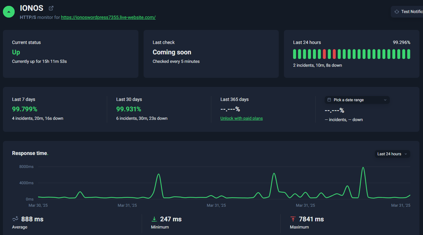Click the Test Notification bell icon

pyautogui.click(x=397, y=12)
